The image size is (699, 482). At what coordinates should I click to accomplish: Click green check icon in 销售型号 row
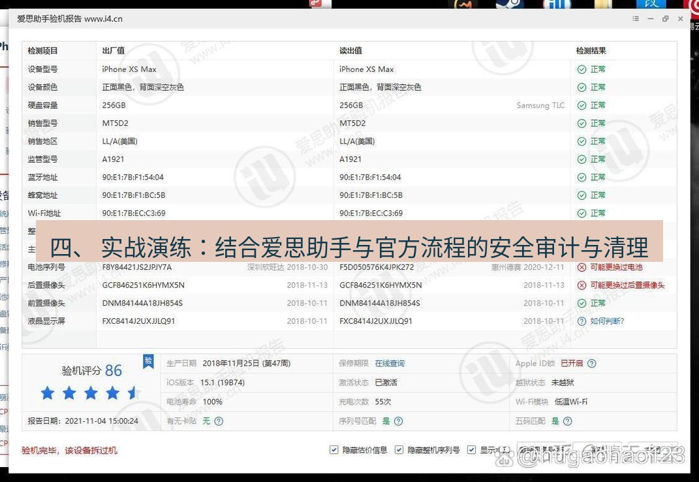[x=582, y=123]
